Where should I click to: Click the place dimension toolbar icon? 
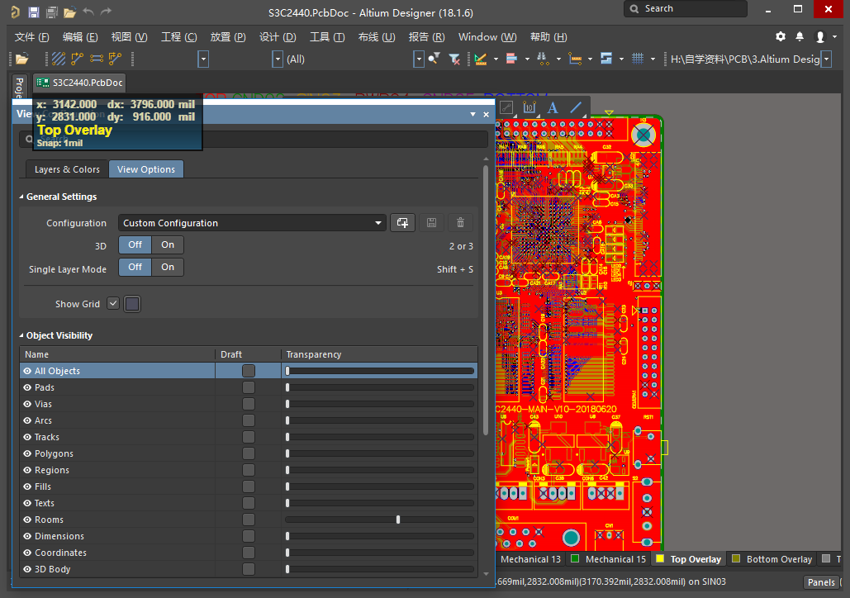tap(575, 59)
